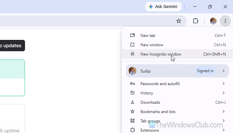
Task: Select New tab from the menu
Action: tap(177, 36)
